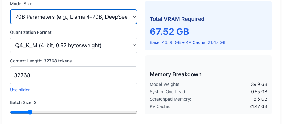Open the Model Size dropdown
The width and height of the screenshot is (282, 124).
tap(74, 17)
